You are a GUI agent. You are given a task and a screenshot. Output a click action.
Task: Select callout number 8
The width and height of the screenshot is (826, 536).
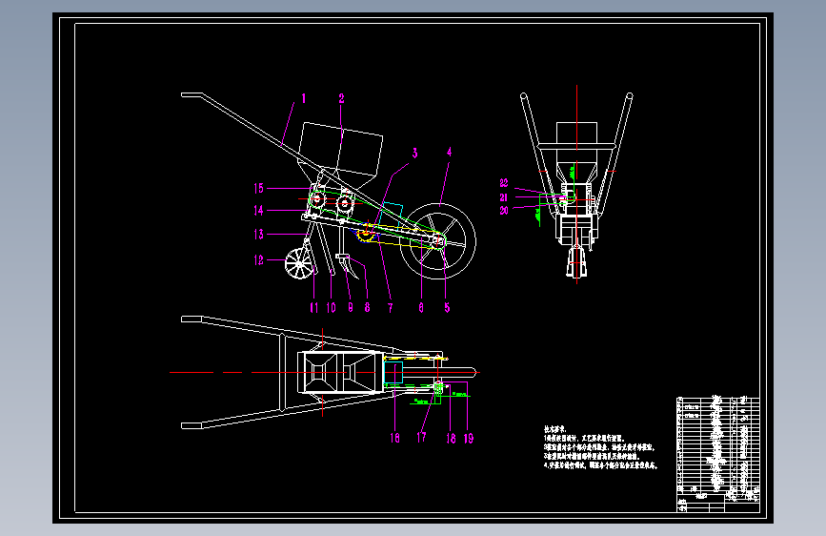tap(367, 307)
